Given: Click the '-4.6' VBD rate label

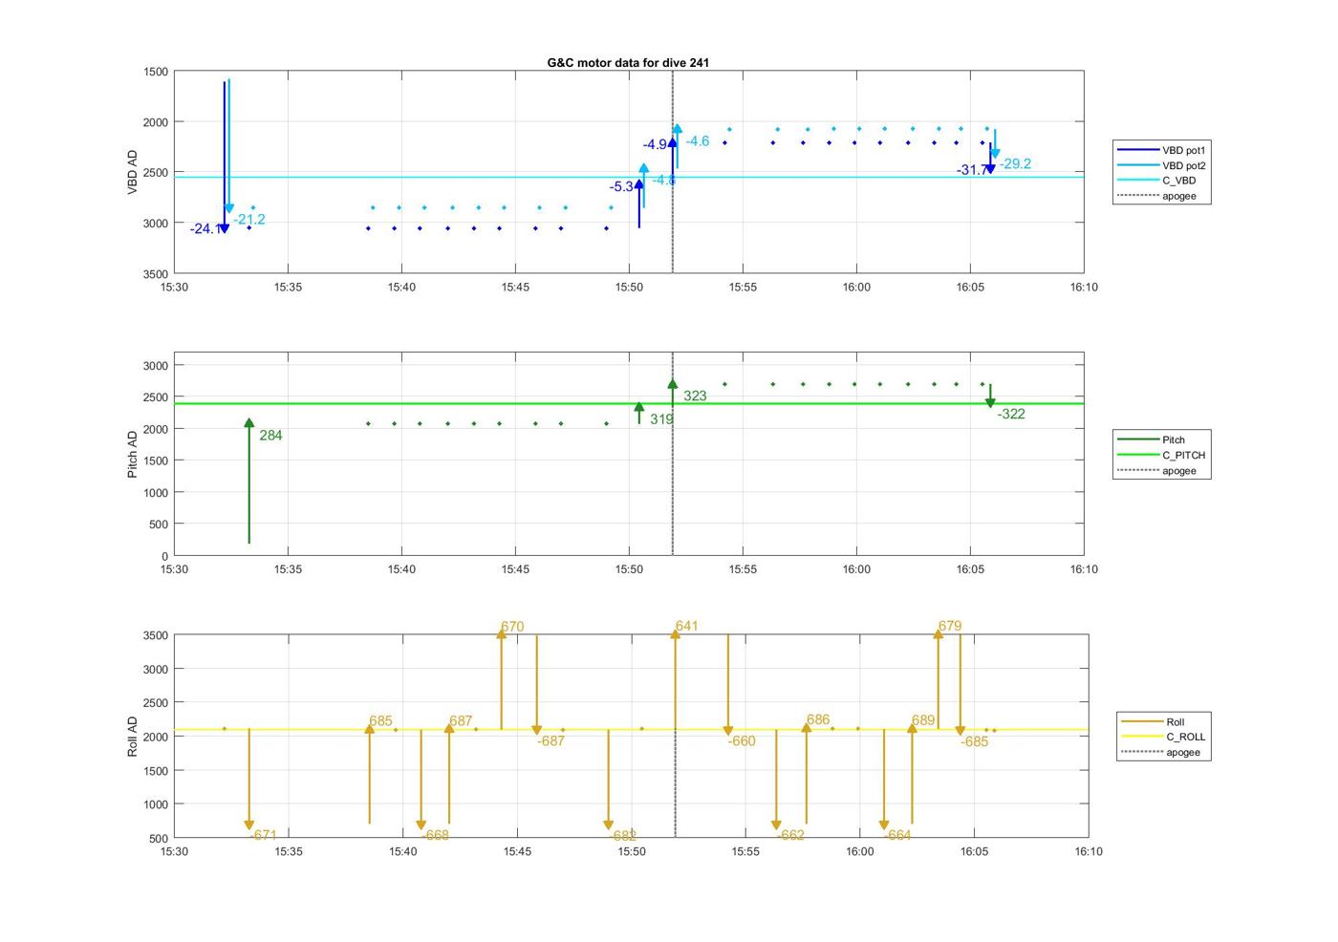Looking at the screenshot, I should (698, 141).
